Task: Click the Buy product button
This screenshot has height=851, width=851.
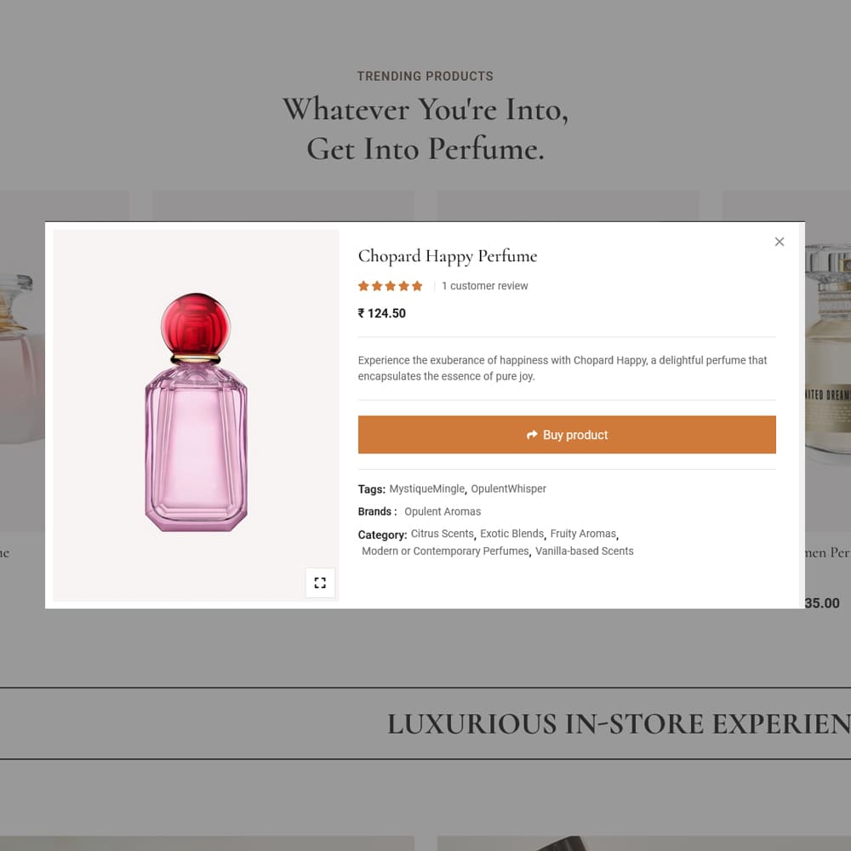Action: [567, 435]
